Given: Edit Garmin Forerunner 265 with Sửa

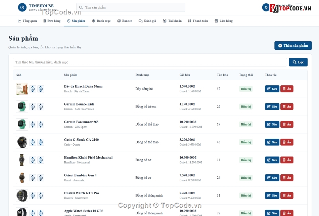Looking at the screenshot, I should click(272, 124).
